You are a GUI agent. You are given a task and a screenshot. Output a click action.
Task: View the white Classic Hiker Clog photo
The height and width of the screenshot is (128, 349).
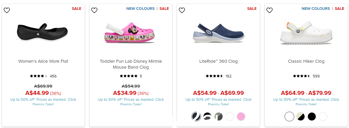coord(306,32)
